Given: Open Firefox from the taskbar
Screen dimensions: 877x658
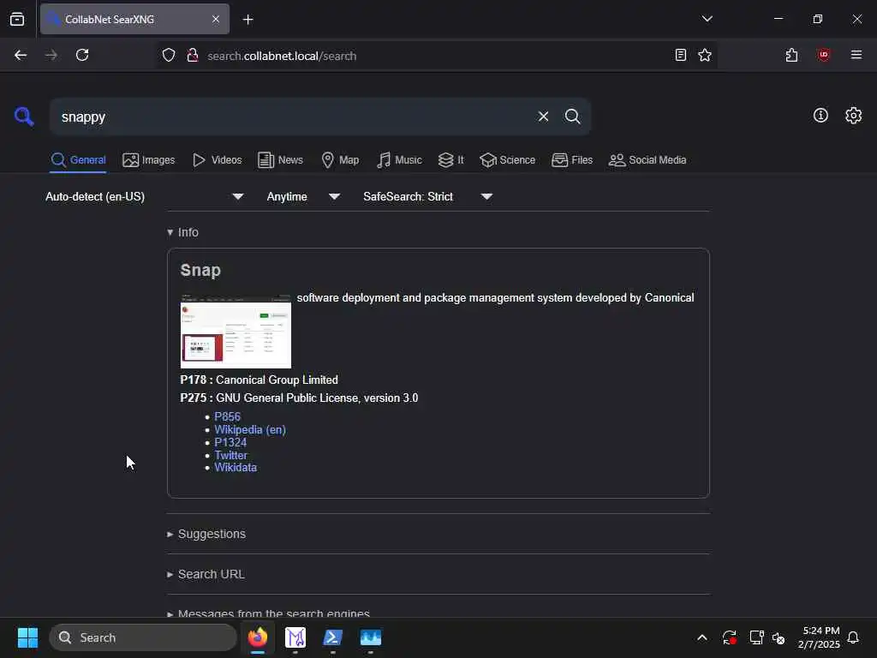Looking at the screenshot, I should click(258, 637).
